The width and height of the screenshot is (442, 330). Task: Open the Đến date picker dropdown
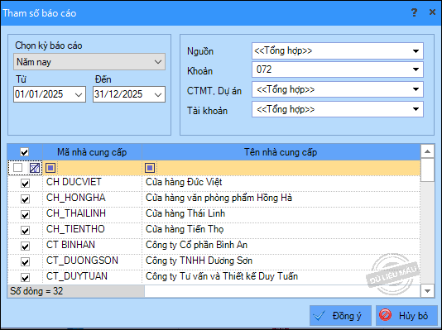pyautogui.click(x=158, y=94)
